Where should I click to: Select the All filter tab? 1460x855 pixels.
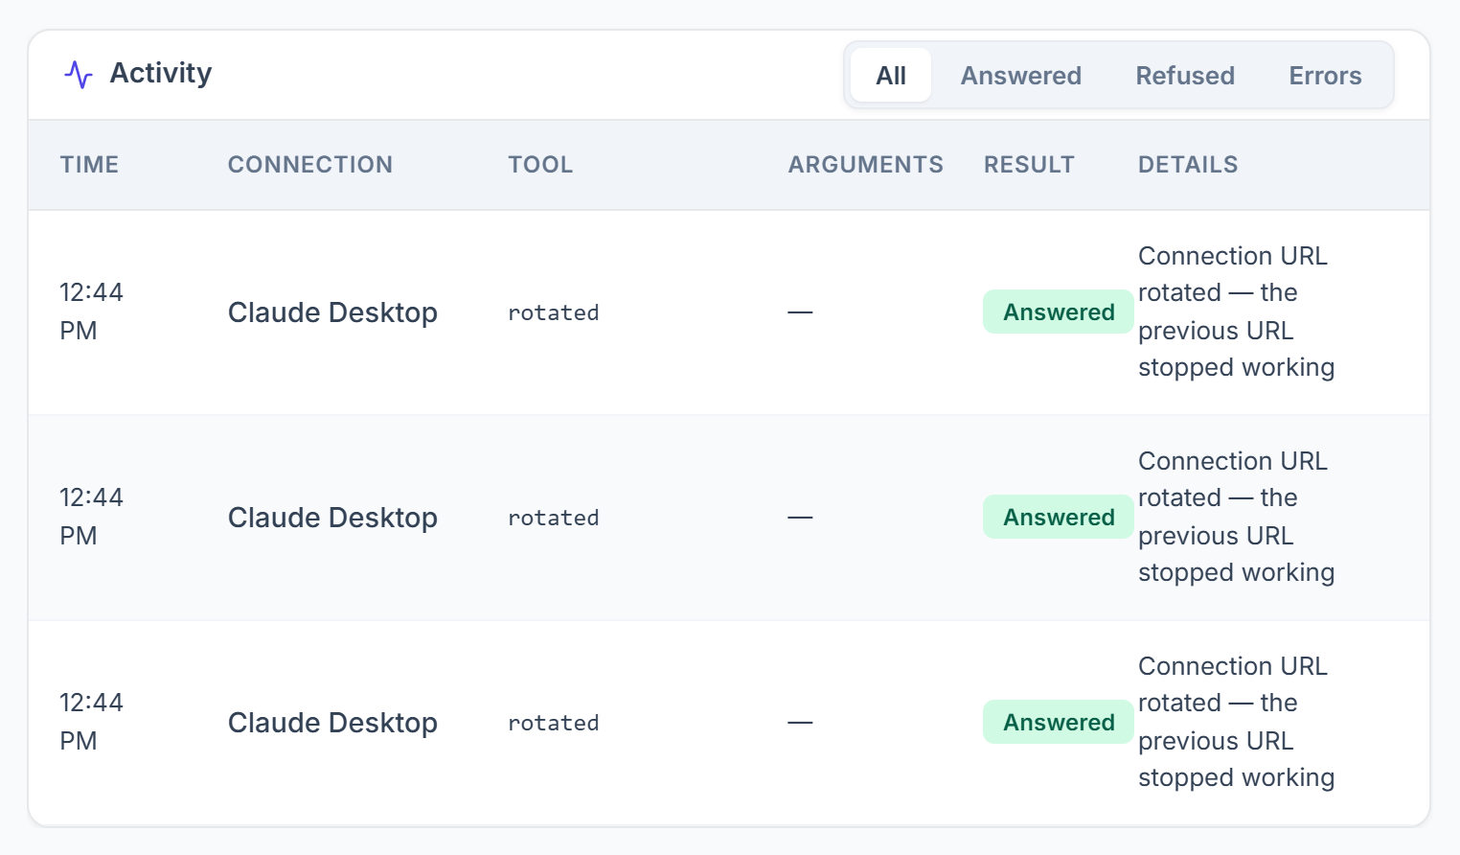coord(891,75)
